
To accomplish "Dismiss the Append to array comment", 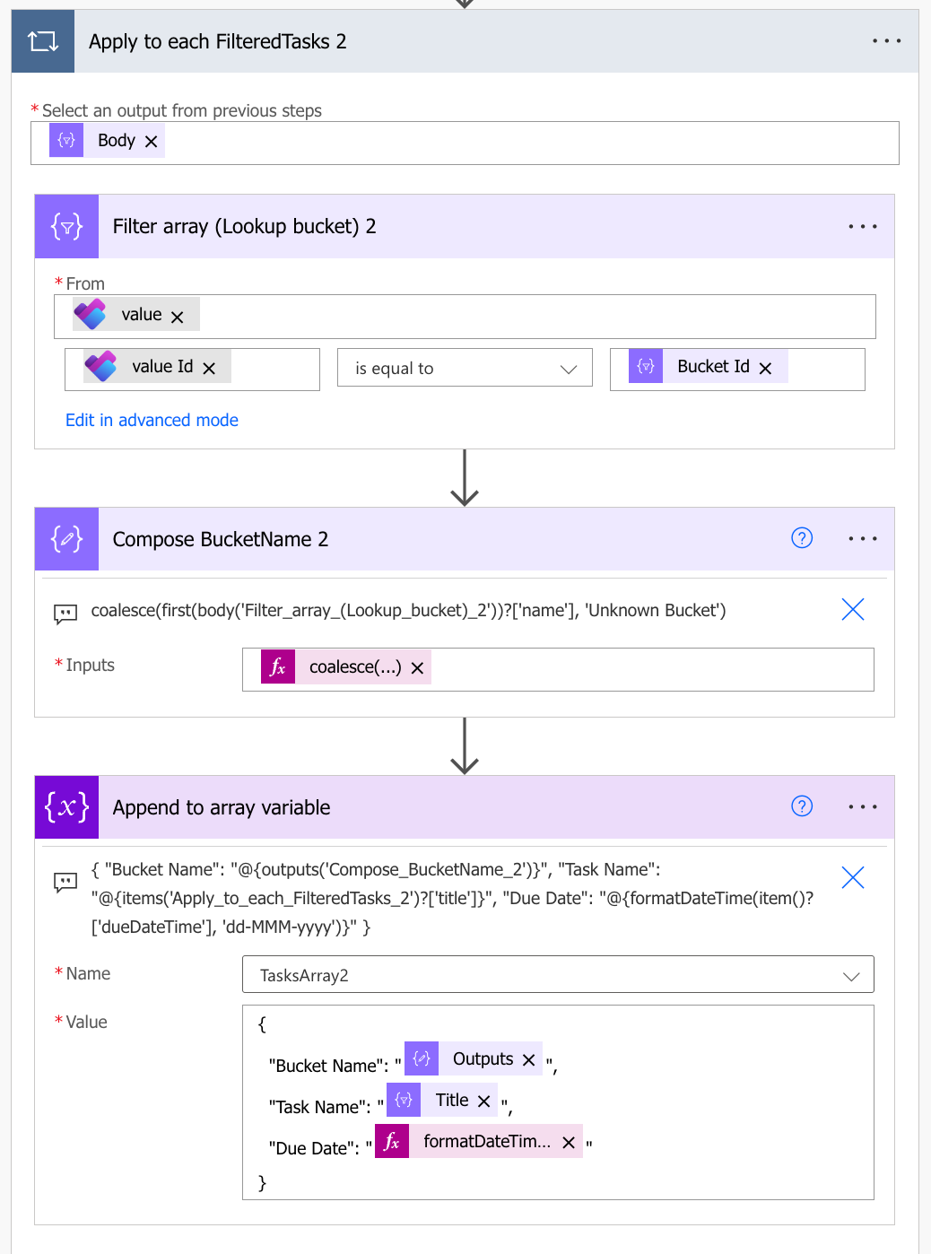I will pyautogui.click(x=853, y=877).
